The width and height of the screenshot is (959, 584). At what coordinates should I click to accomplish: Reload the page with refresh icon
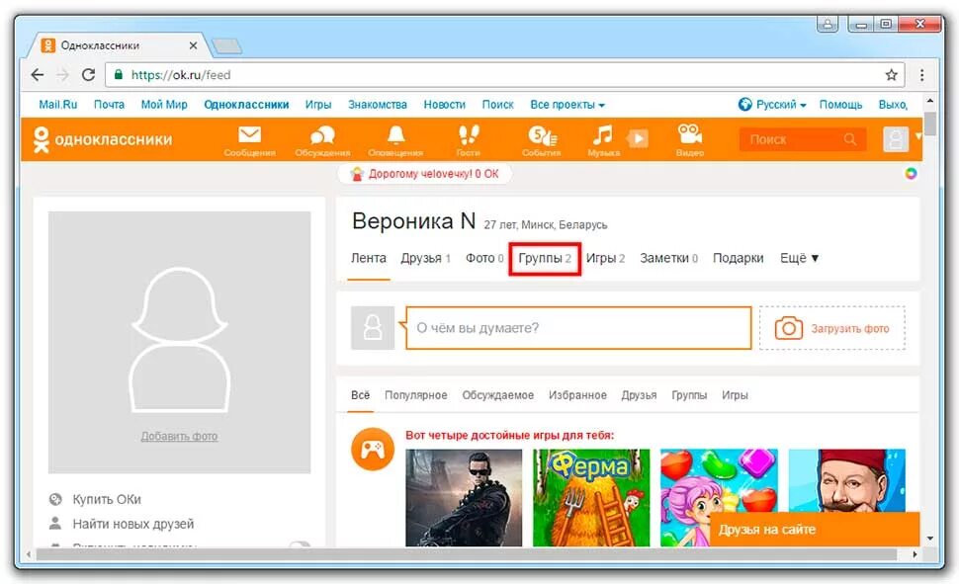coord(89,74)
